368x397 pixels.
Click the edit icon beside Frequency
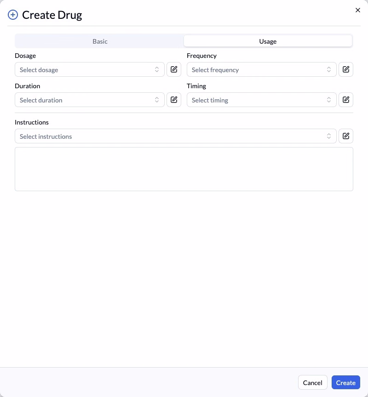tap(346, 69)
